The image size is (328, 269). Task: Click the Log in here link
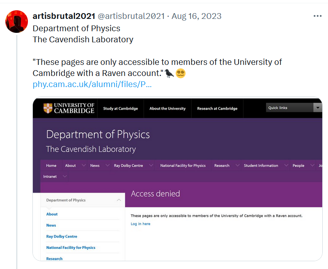point(140,224)
